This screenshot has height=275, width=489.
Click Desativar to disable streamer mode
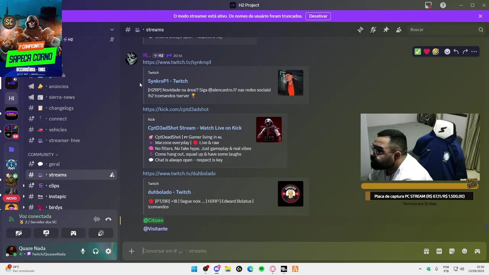point(318,16)
